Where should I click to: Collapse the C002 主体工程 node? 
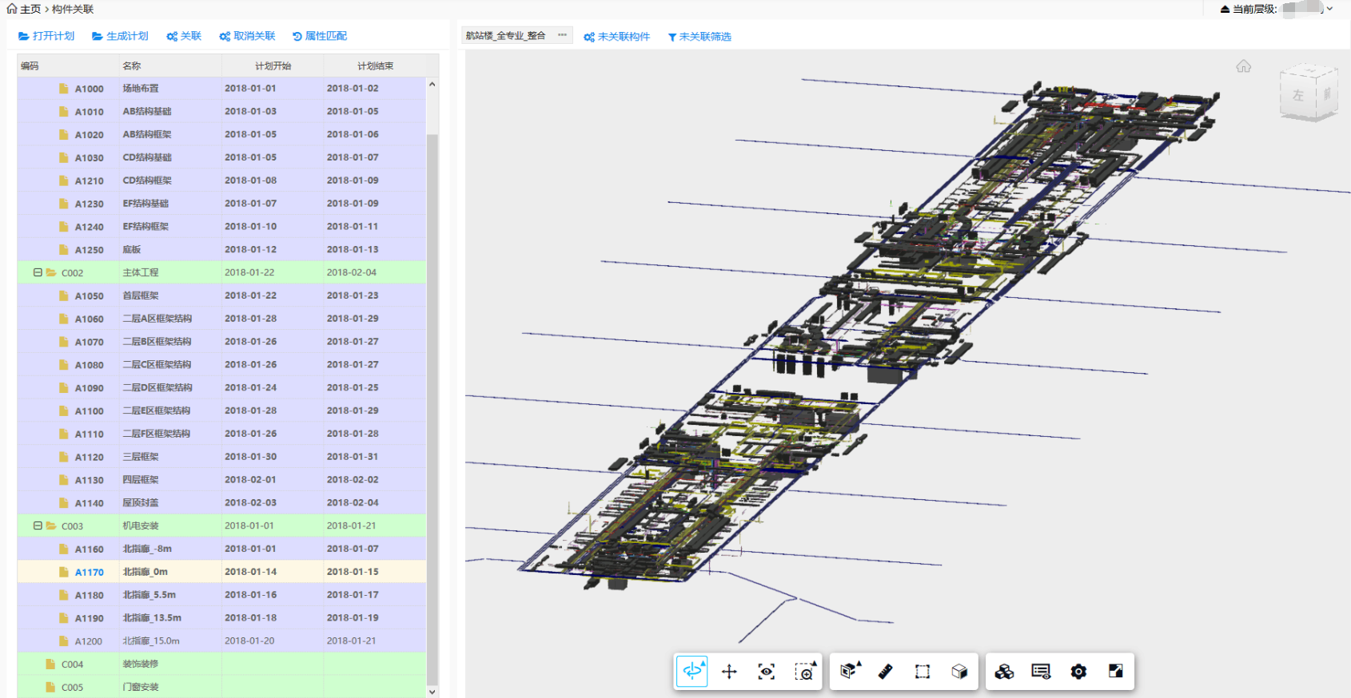pos(38,272)
